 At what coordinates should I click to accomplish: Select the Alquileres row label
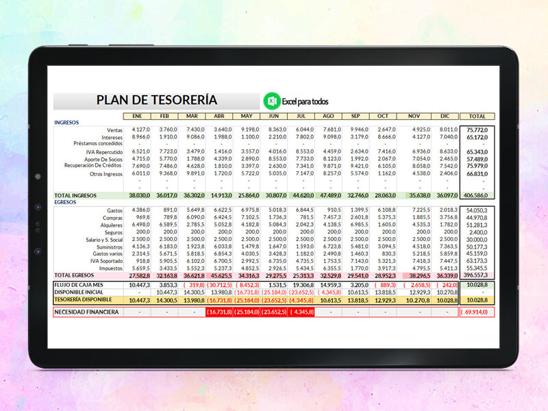coord(112,225)
